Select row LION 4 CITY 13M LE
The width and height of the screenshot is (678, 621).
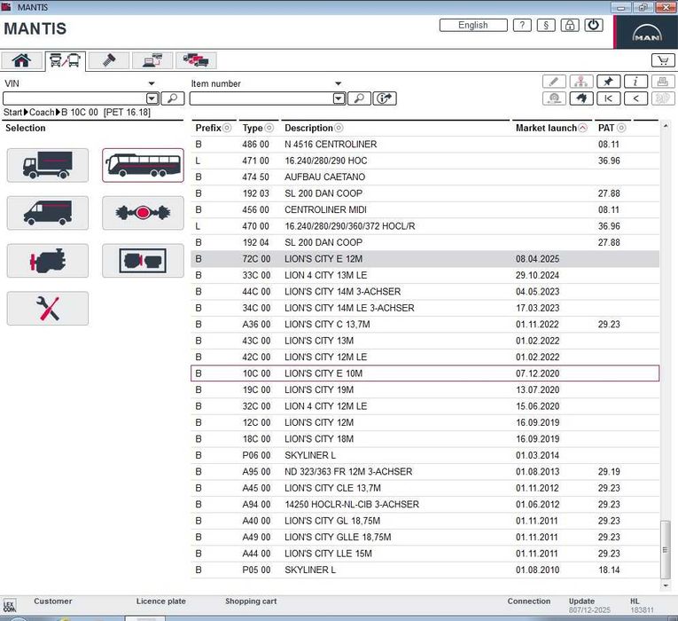[425, 275]
